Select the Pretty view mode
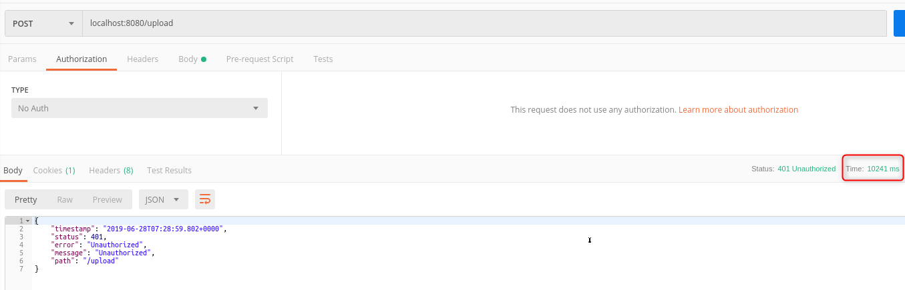This screenshot has height=290, width=905. pyautogui.click(x=26, y=199)
